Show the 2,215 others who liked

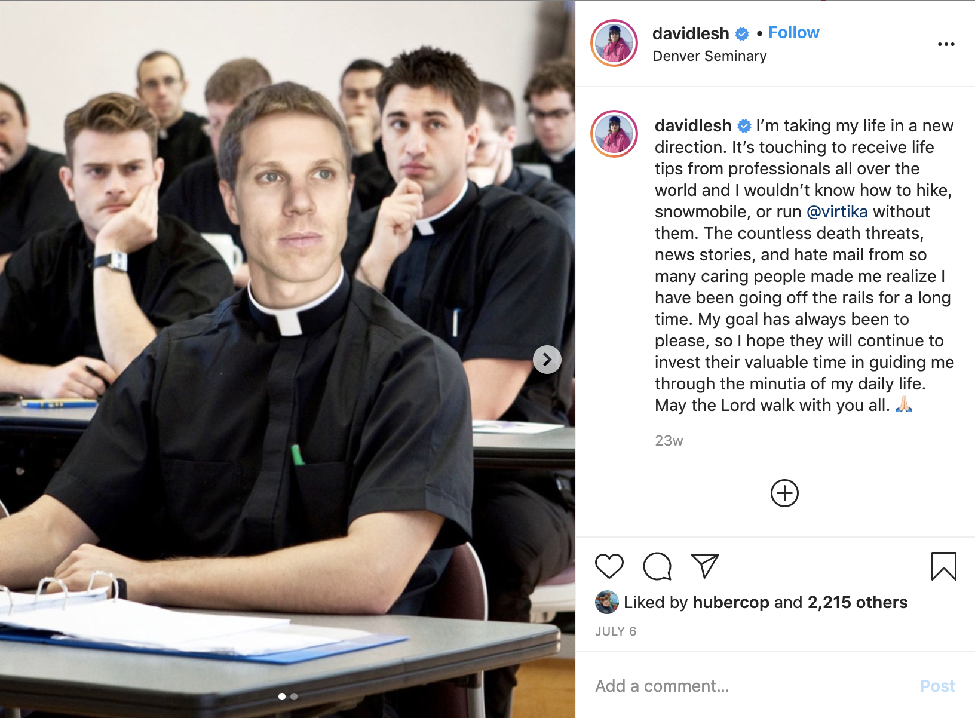857,602
